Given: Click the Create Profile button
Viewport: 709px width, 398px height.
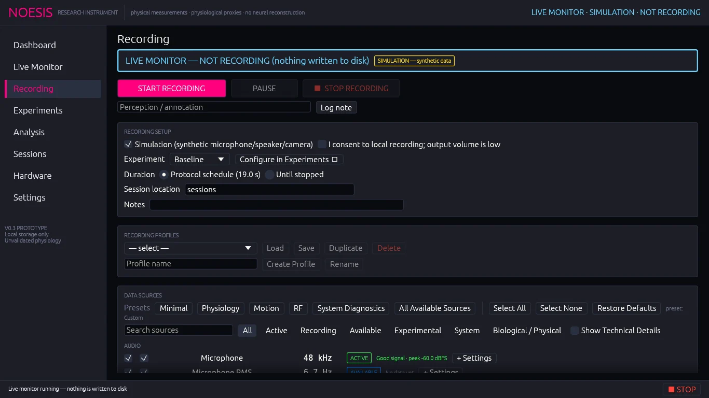Looking at the screenshot, I should click(x=291, y=264).
